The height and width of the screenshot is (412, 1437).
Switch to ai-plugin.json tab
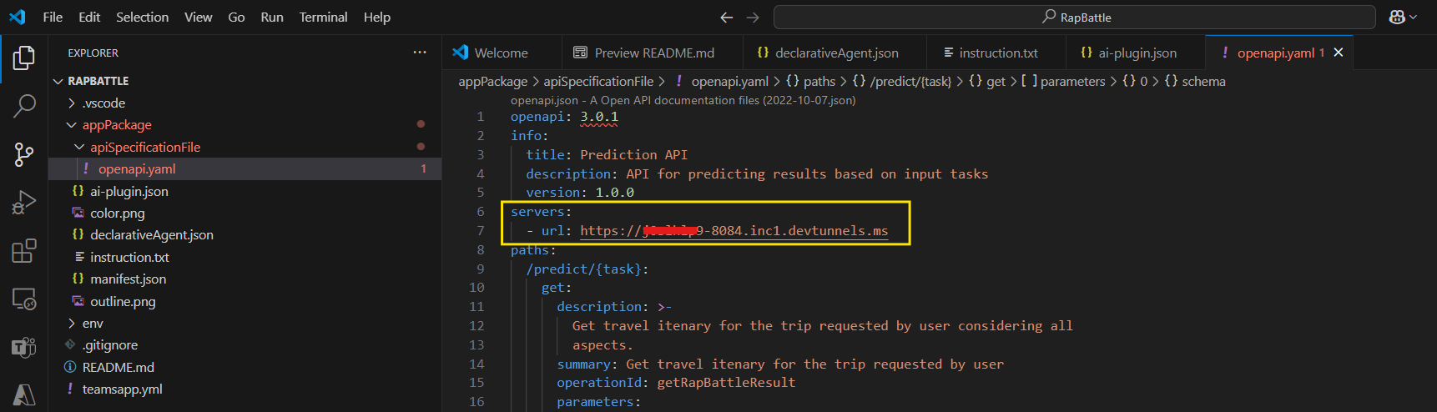tap(1136, 53)
